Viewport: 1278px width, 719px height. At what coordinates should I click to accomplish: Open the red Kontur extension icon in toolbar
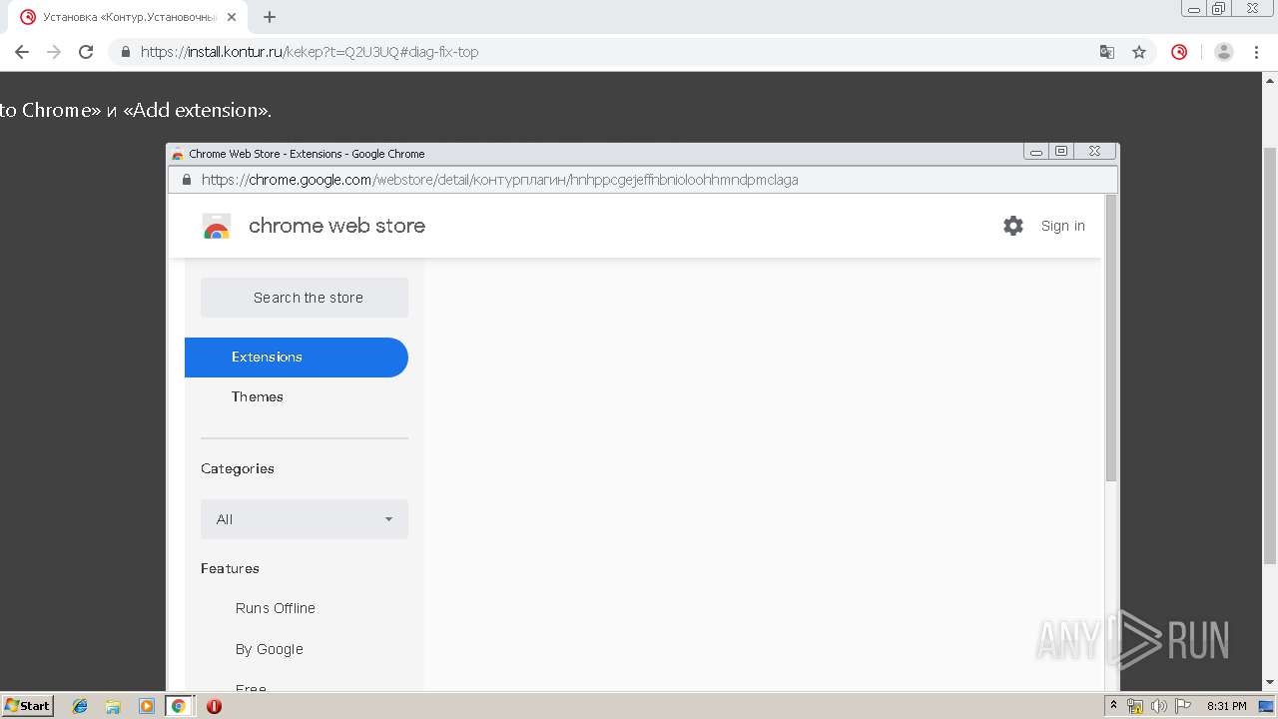pos(1179,52)
